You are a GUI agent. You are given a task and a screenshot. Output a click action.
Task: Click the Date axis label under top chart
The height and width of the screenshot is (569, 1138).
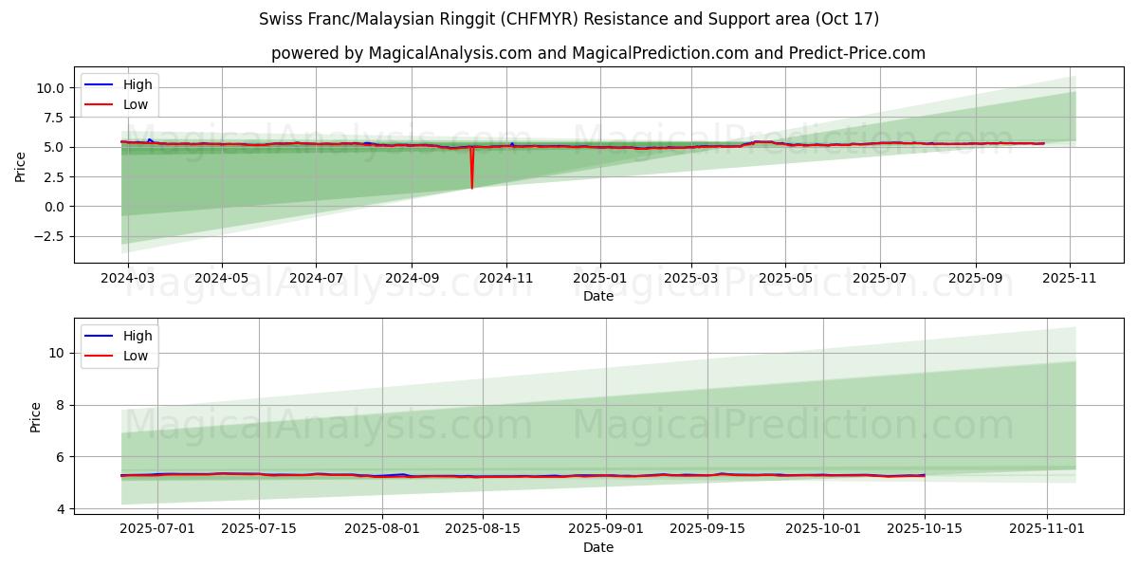[597, 297]
